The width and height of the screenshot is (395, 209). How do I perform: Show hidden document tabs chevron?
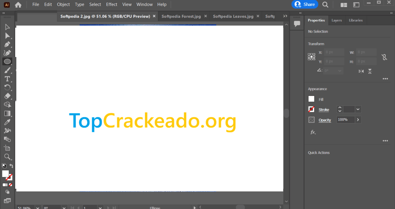coord(285,16)
